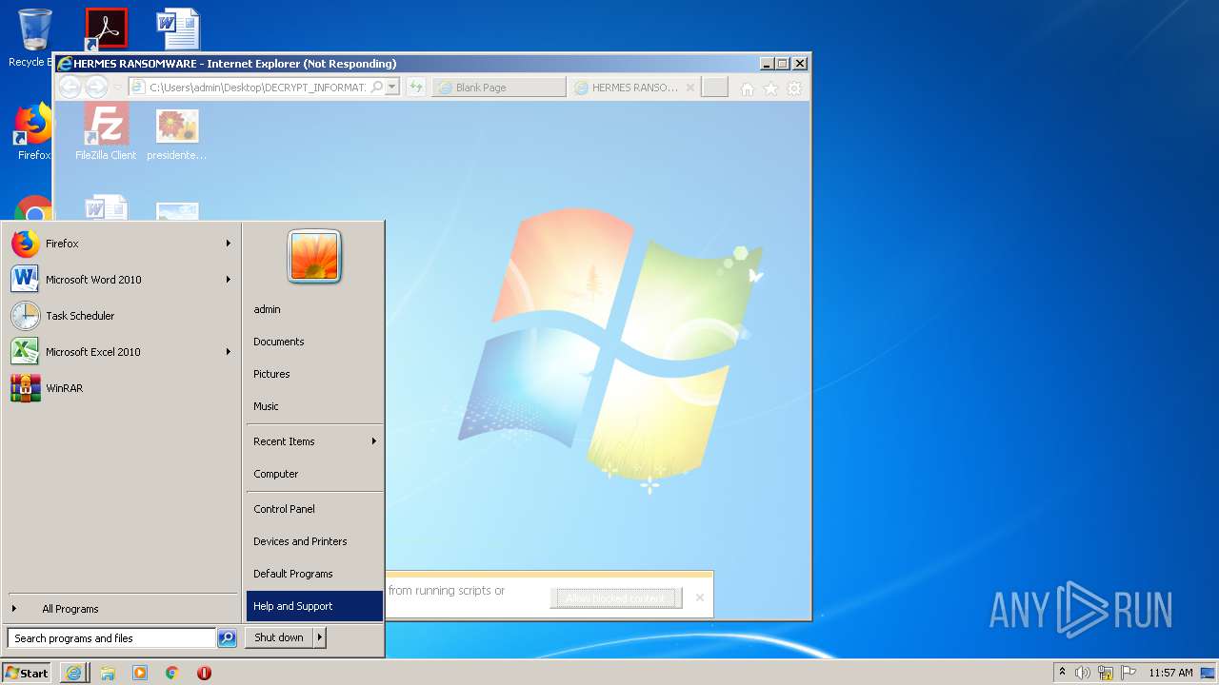
Task: Open Help and Support
Action: tap(314, 606)
